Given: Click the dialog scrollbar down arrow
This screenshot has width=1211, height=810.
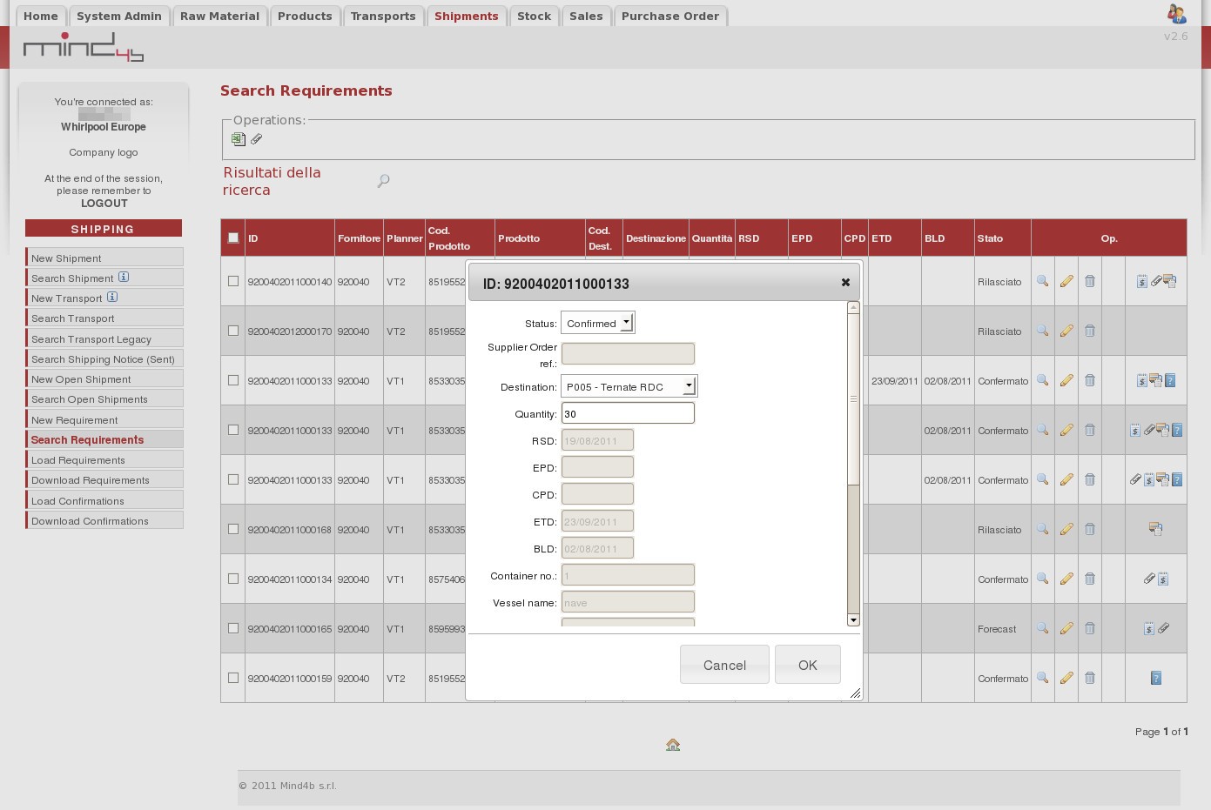Looking at the screenshot, I should 853,619.
